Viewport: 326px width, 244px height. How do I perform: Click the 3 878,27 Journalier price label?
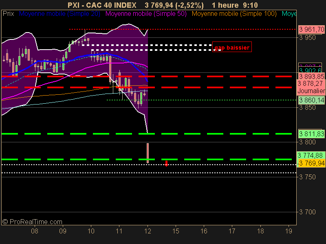311,87
